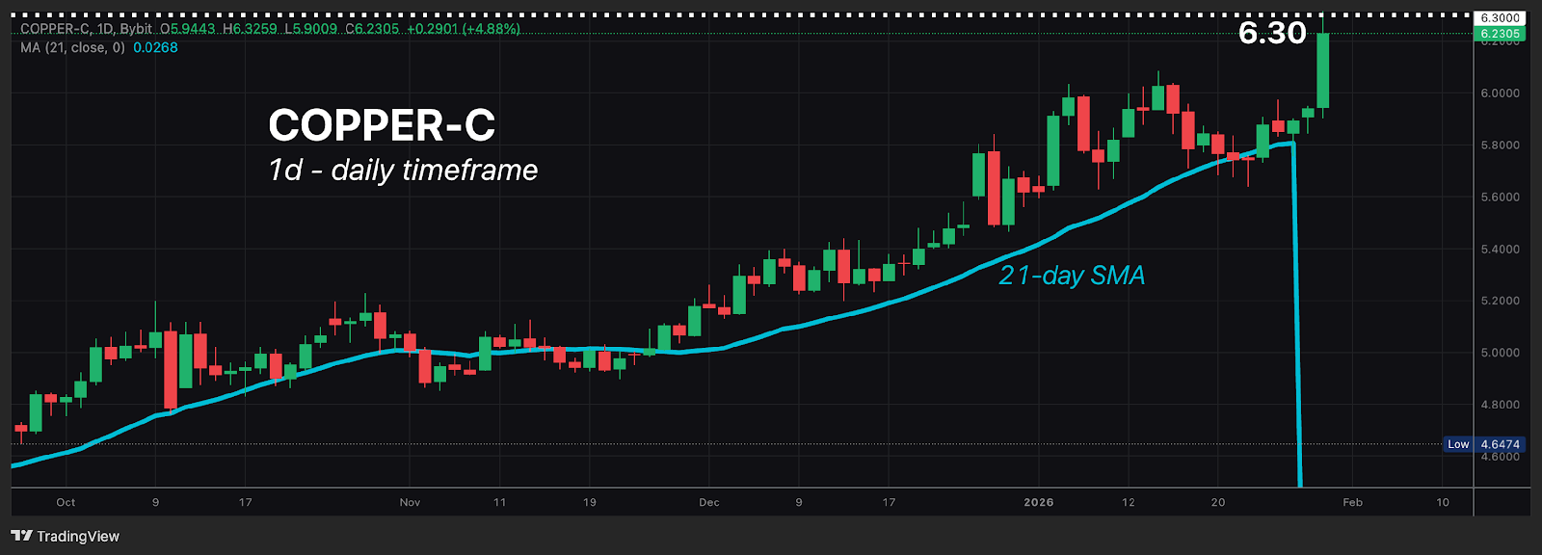Select the MA (21, close, 0) indicator legend
The image size is (1542, 555).
[73, 47]
